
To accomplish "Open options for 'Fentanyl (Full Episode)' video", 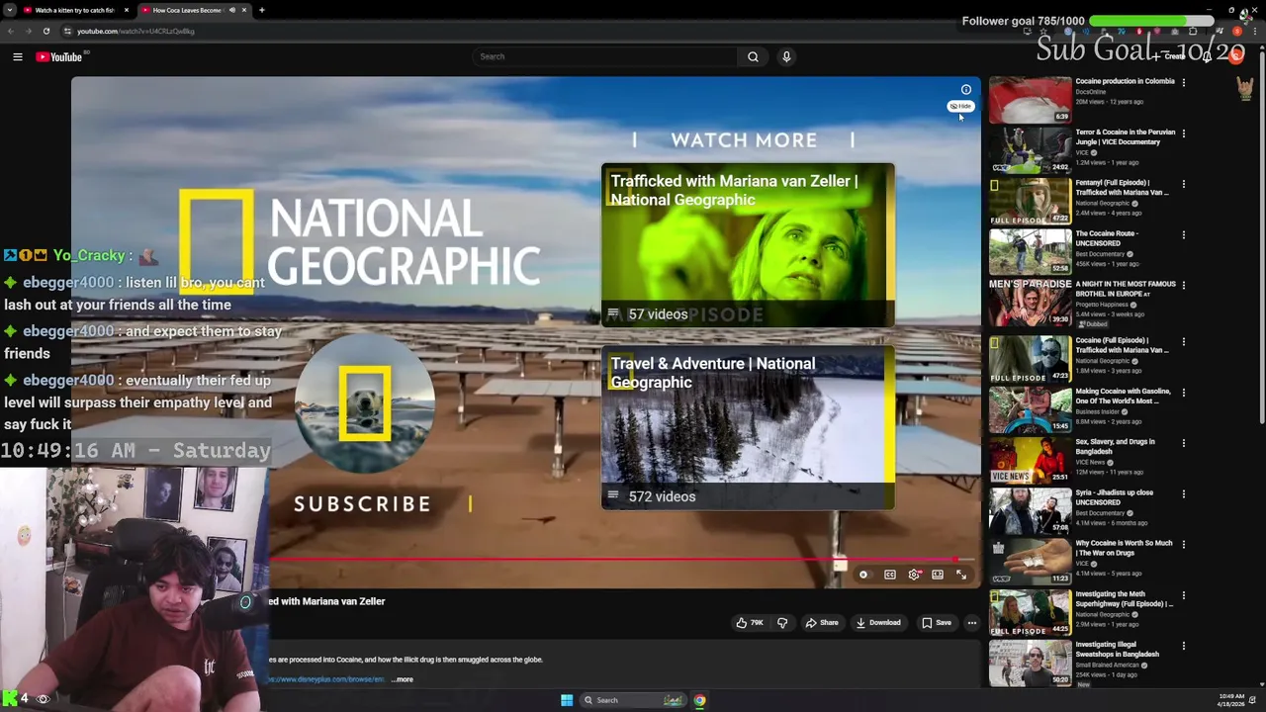I will pyautogui.click(x=1184, y=183).
